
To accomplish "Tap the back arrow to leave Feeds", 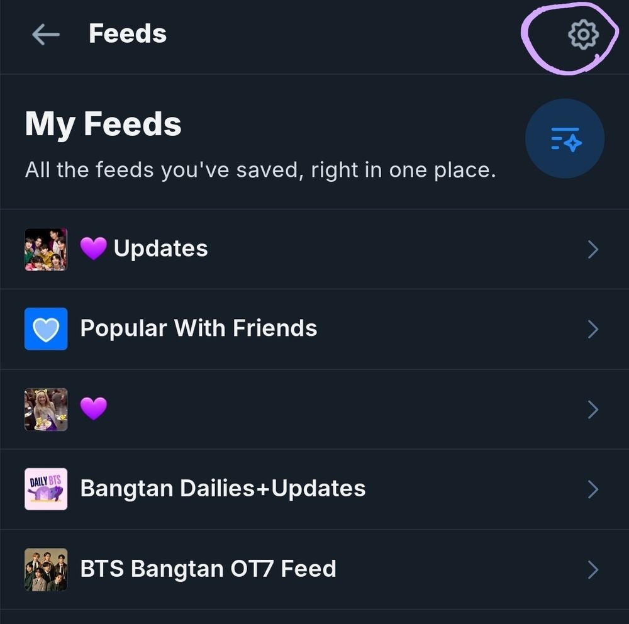I will point(45,35).
